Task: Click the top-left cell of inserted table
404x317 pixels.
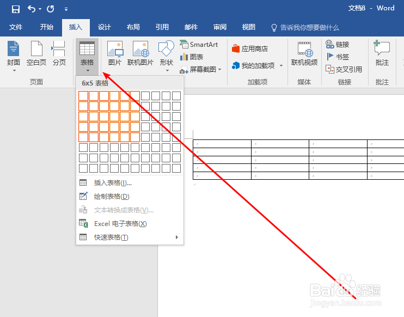Action: [x=222, y=144]
